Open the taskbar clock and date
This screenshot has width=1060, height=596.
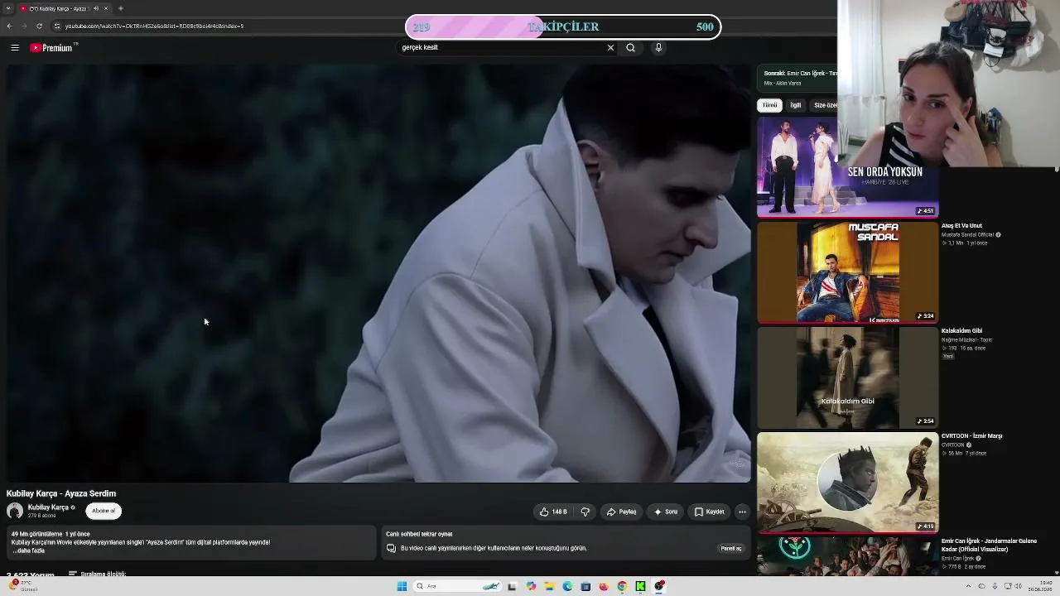[x=1040, y=586]
